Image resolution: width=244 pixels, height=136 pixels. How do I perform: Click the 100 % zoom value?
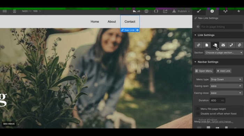[36, 11]
